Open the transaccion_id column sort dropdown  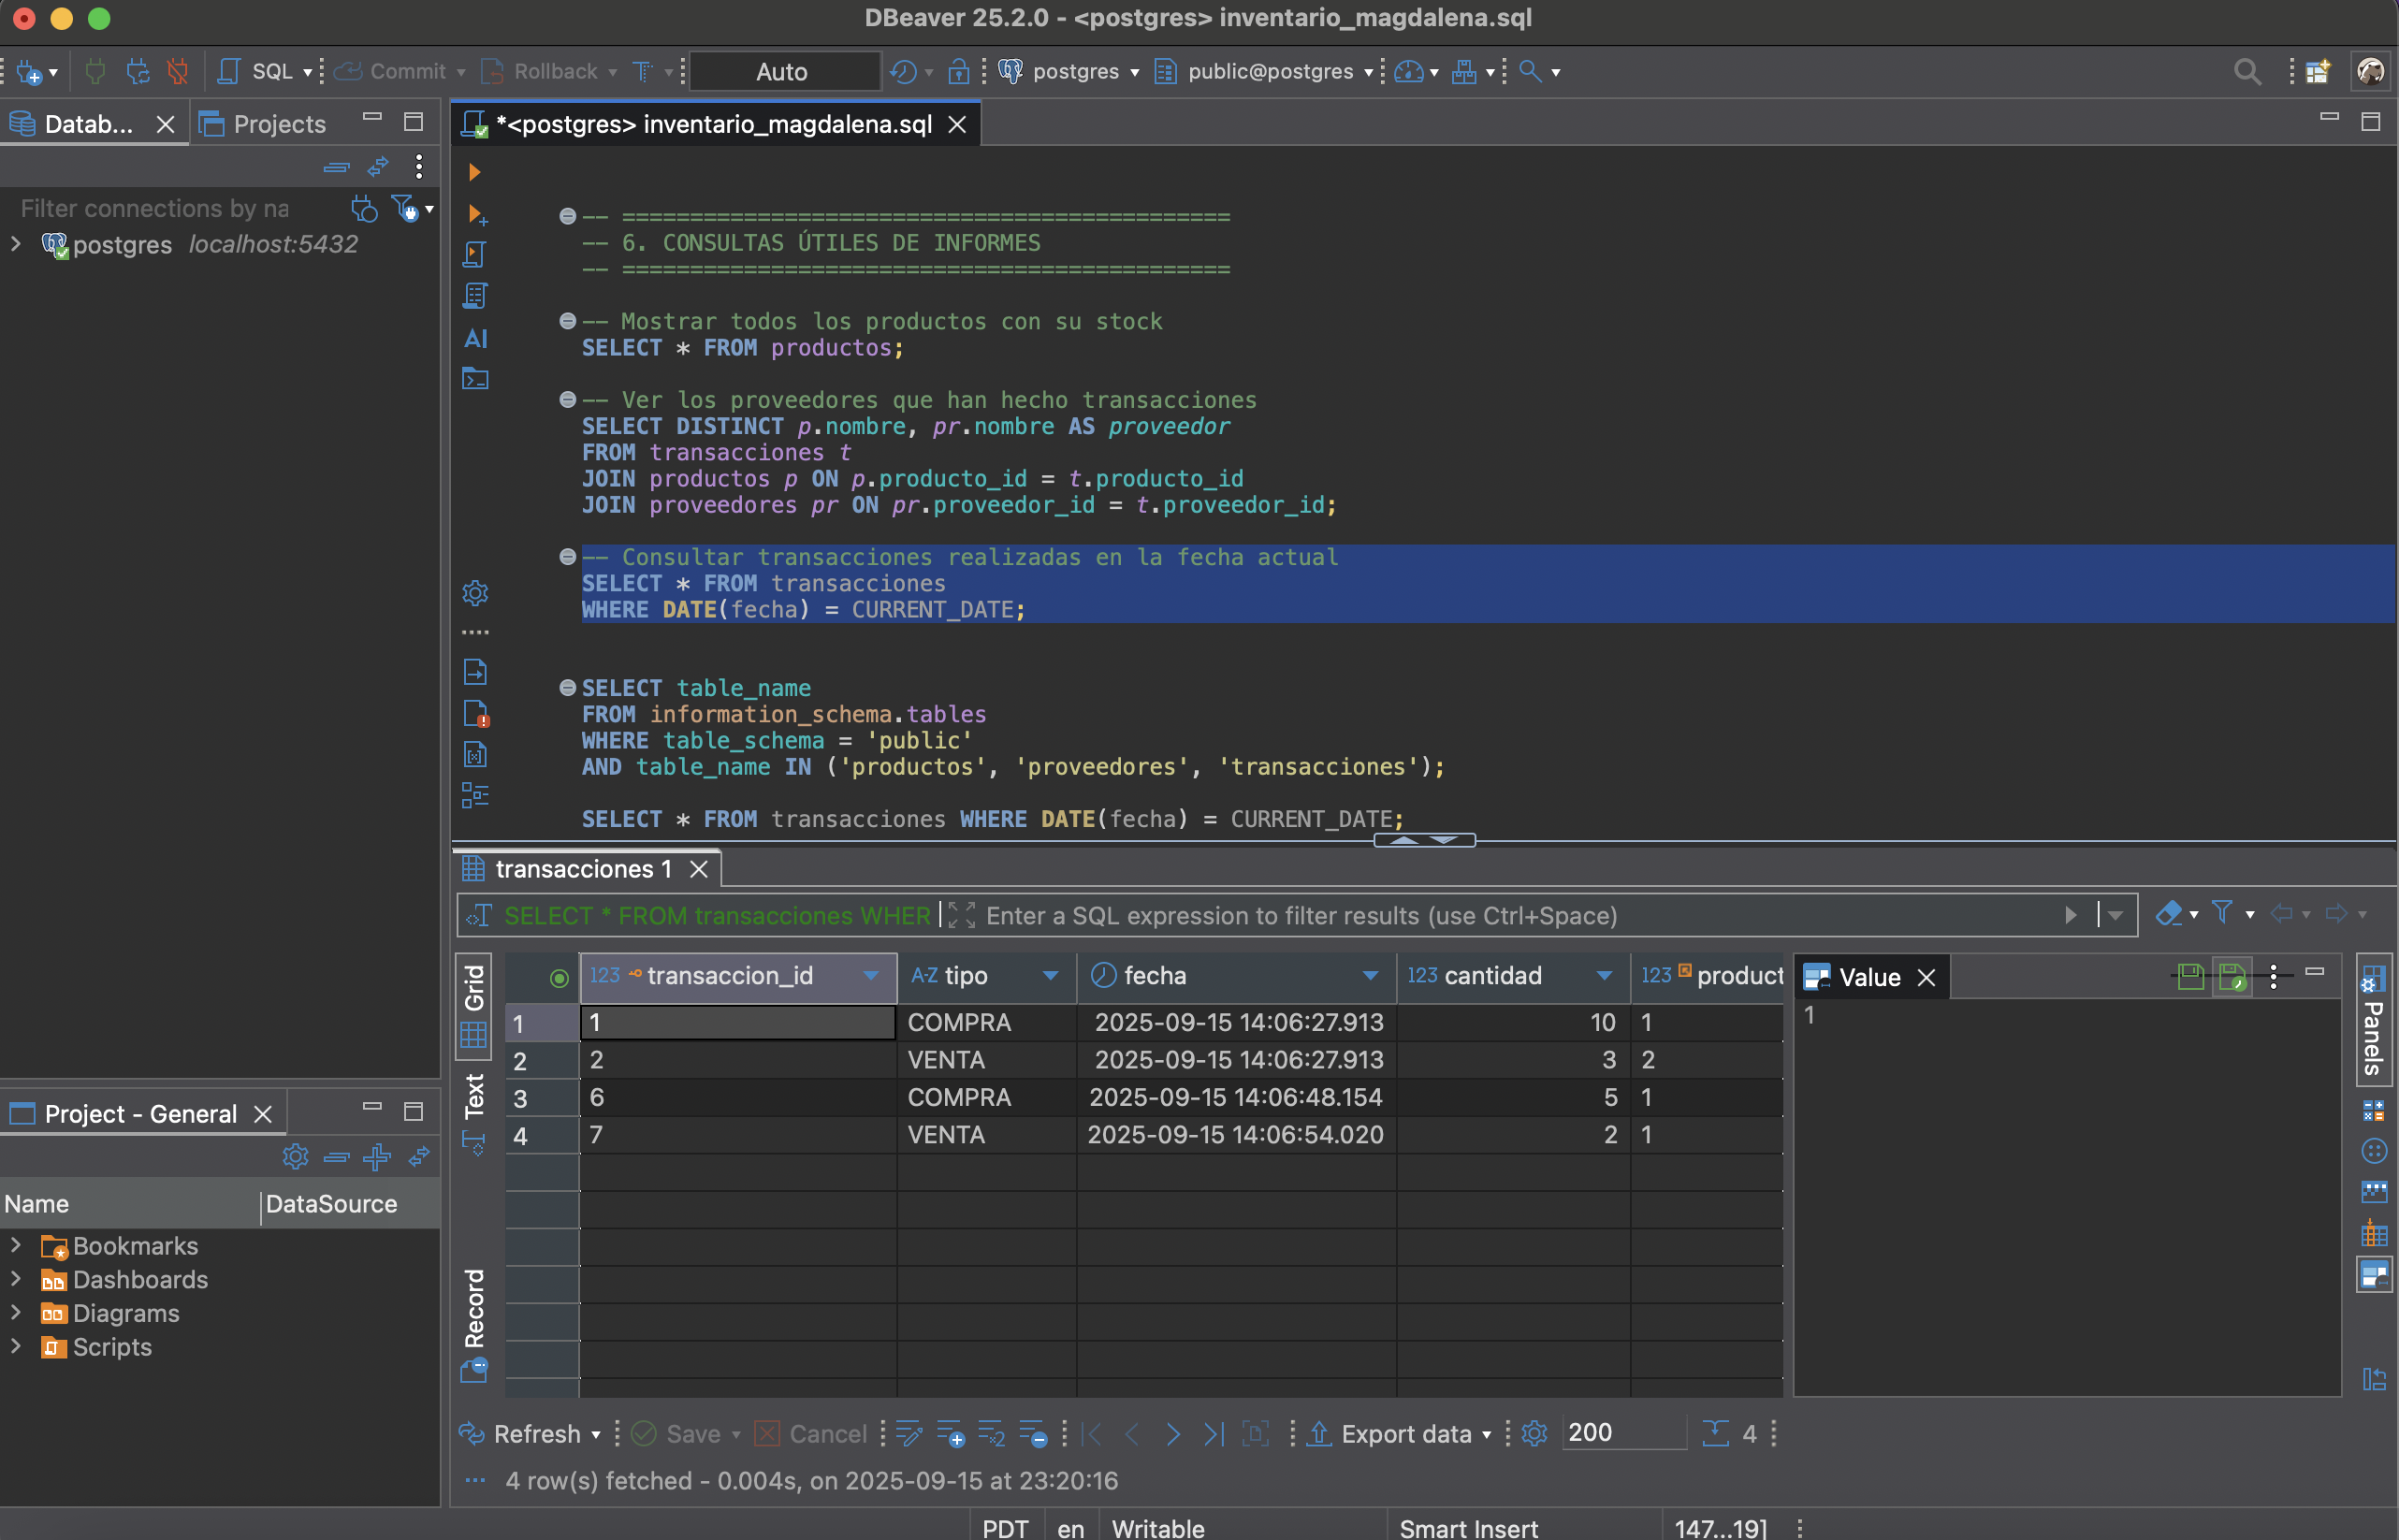871,976
